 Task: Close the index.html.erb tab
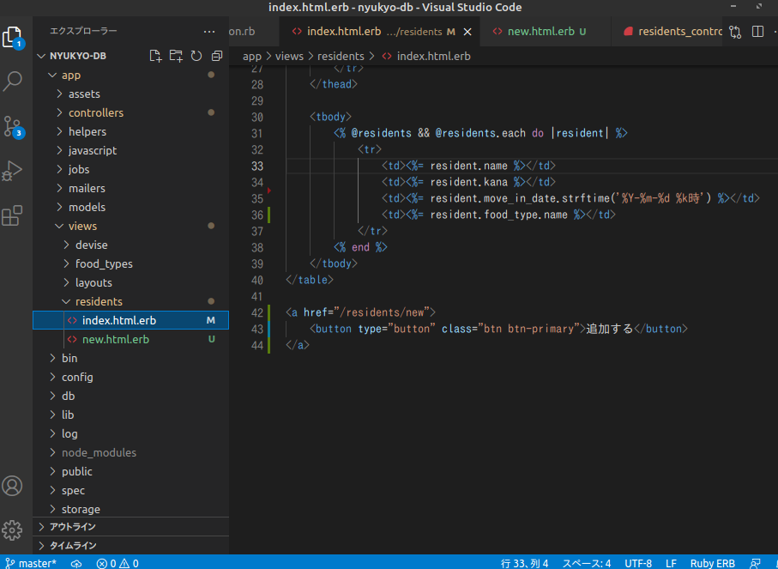click(467, 32)
